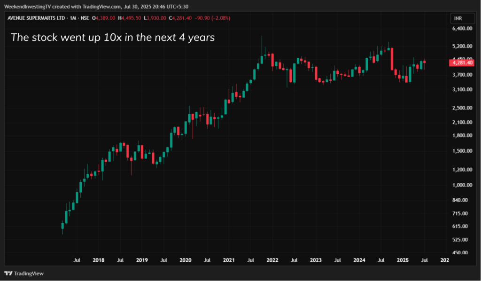Click the Jul label between 2021 and 2022
Viewport: 481px width, 281px height.
click(x=251, y=260)
